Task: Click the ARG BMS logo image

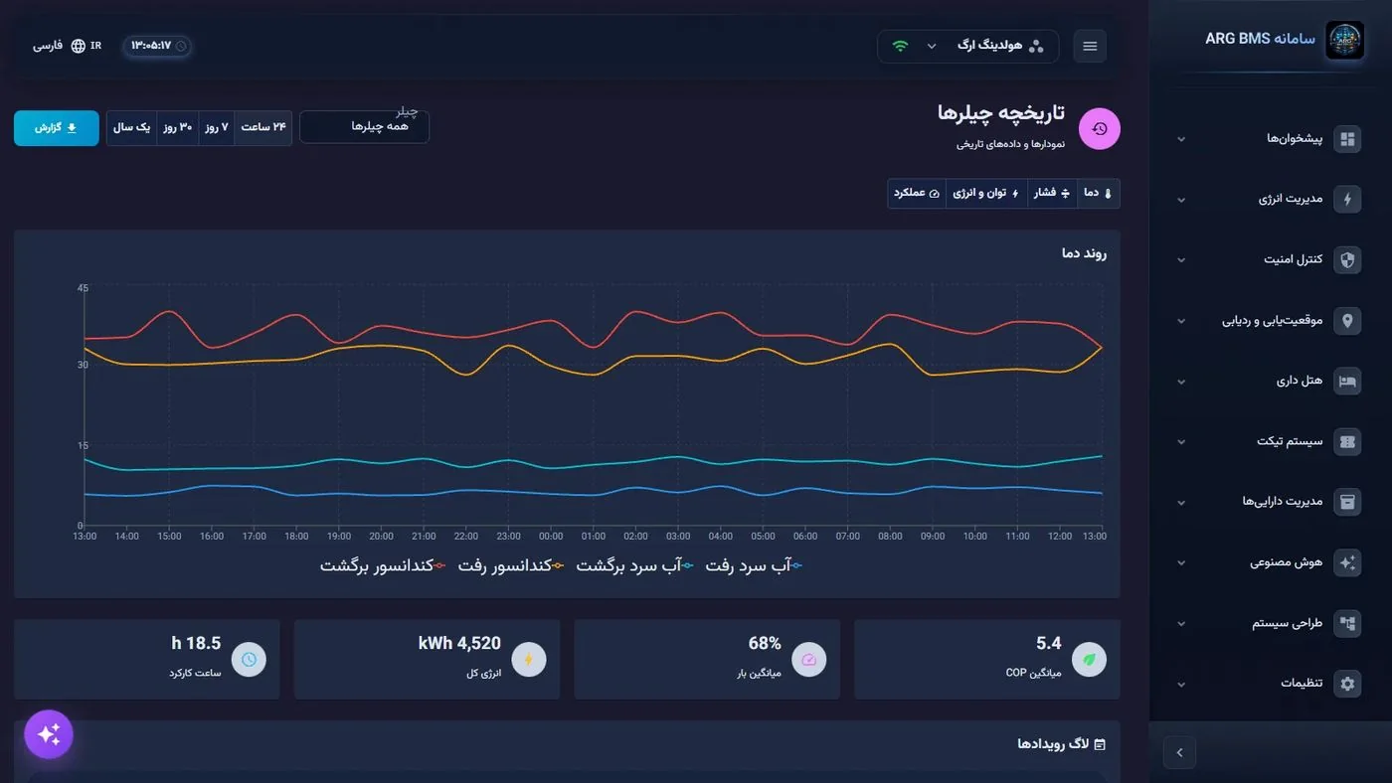Action: 1344,41
